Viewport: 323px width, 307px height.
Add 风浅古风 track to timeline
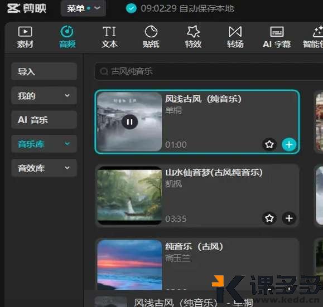(x=289, y=144)
